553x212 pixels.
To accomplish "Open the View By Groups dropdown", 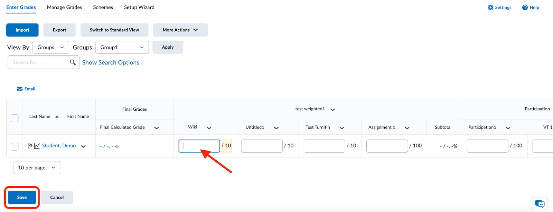I will pos(51,47).
